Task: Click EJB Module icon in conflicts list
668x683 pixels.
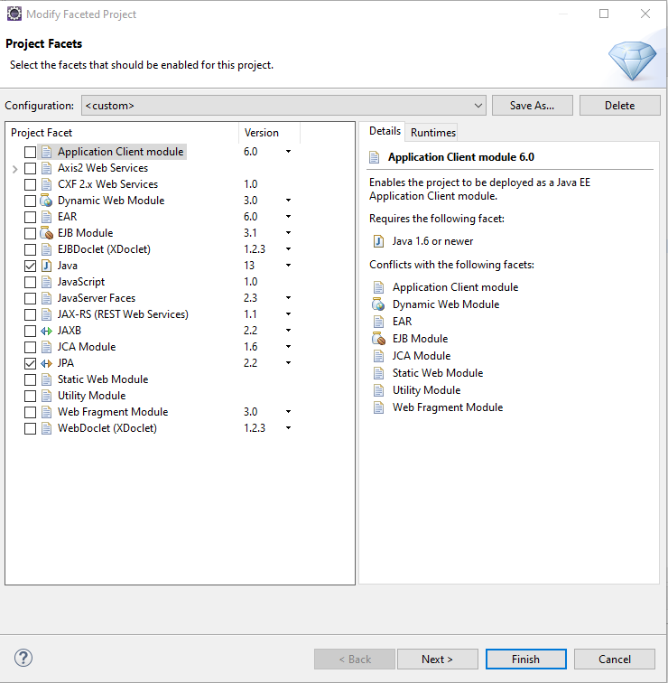Action: coord(377,339)
